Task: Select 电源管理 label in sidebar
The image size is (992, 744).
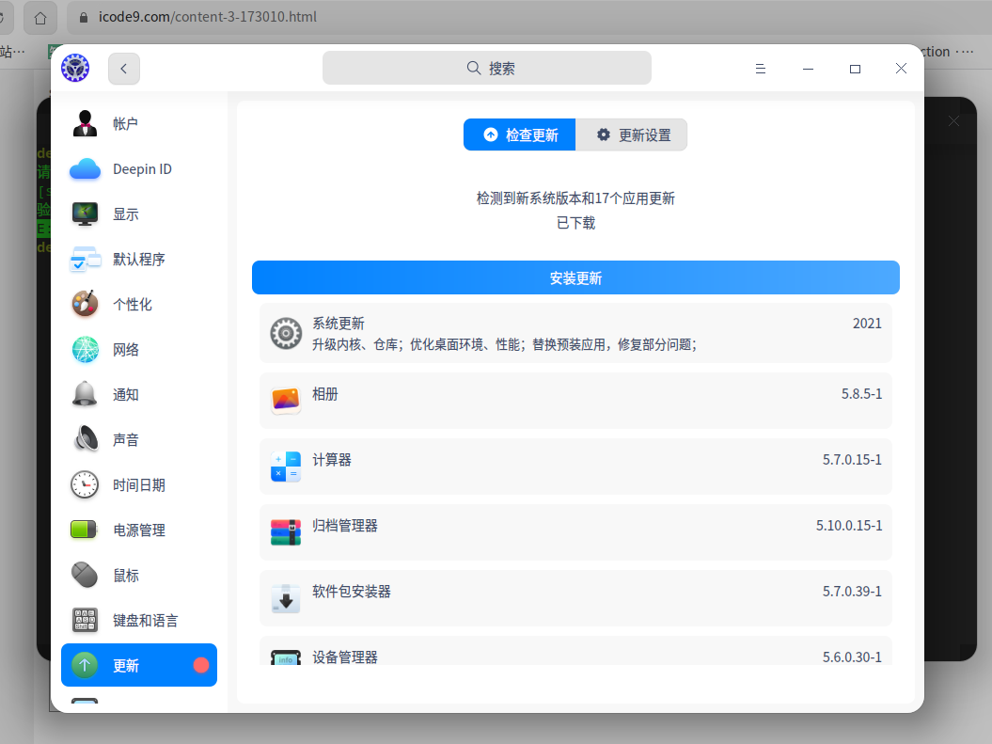Action: tap(139, 530)
